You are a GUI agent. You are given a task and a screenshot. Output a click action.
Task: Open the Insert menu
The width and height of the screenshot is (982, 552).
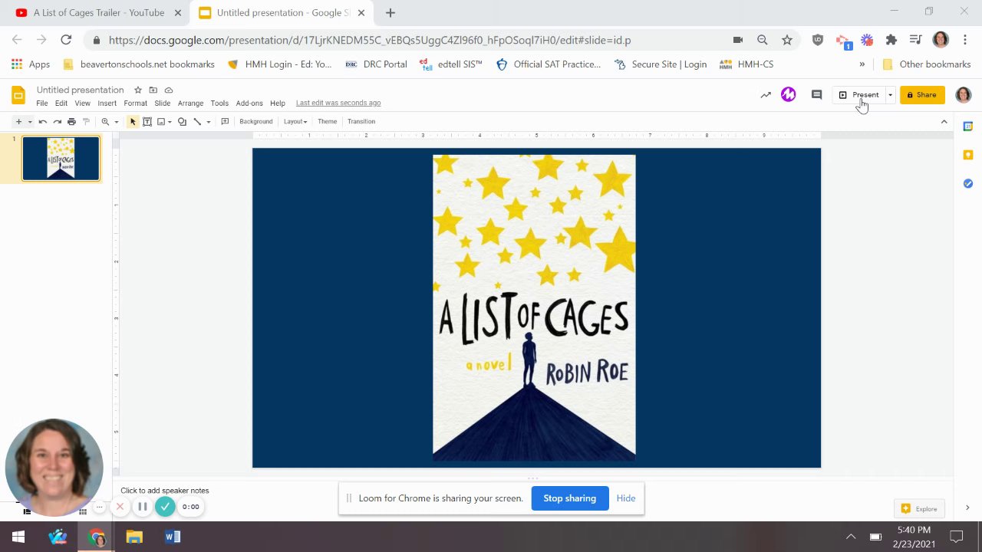pyautogui.click(x=107, y=103)
